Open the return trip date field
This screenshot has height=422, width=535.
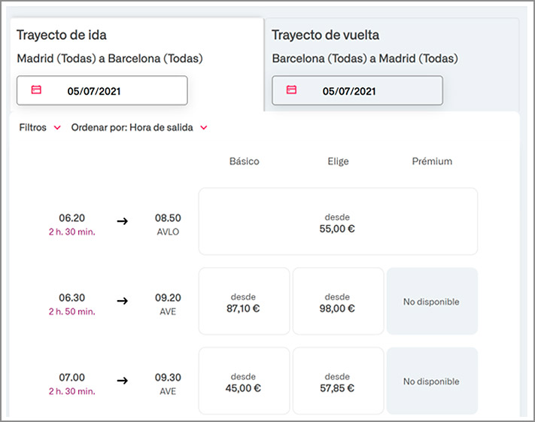point(357,91)
